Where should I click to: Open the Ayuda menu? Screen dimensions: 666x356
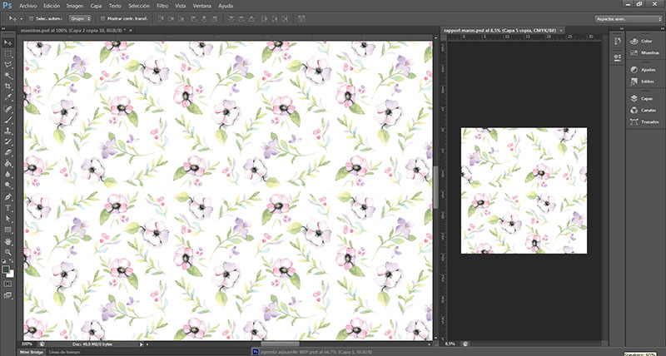coord(226,6)
